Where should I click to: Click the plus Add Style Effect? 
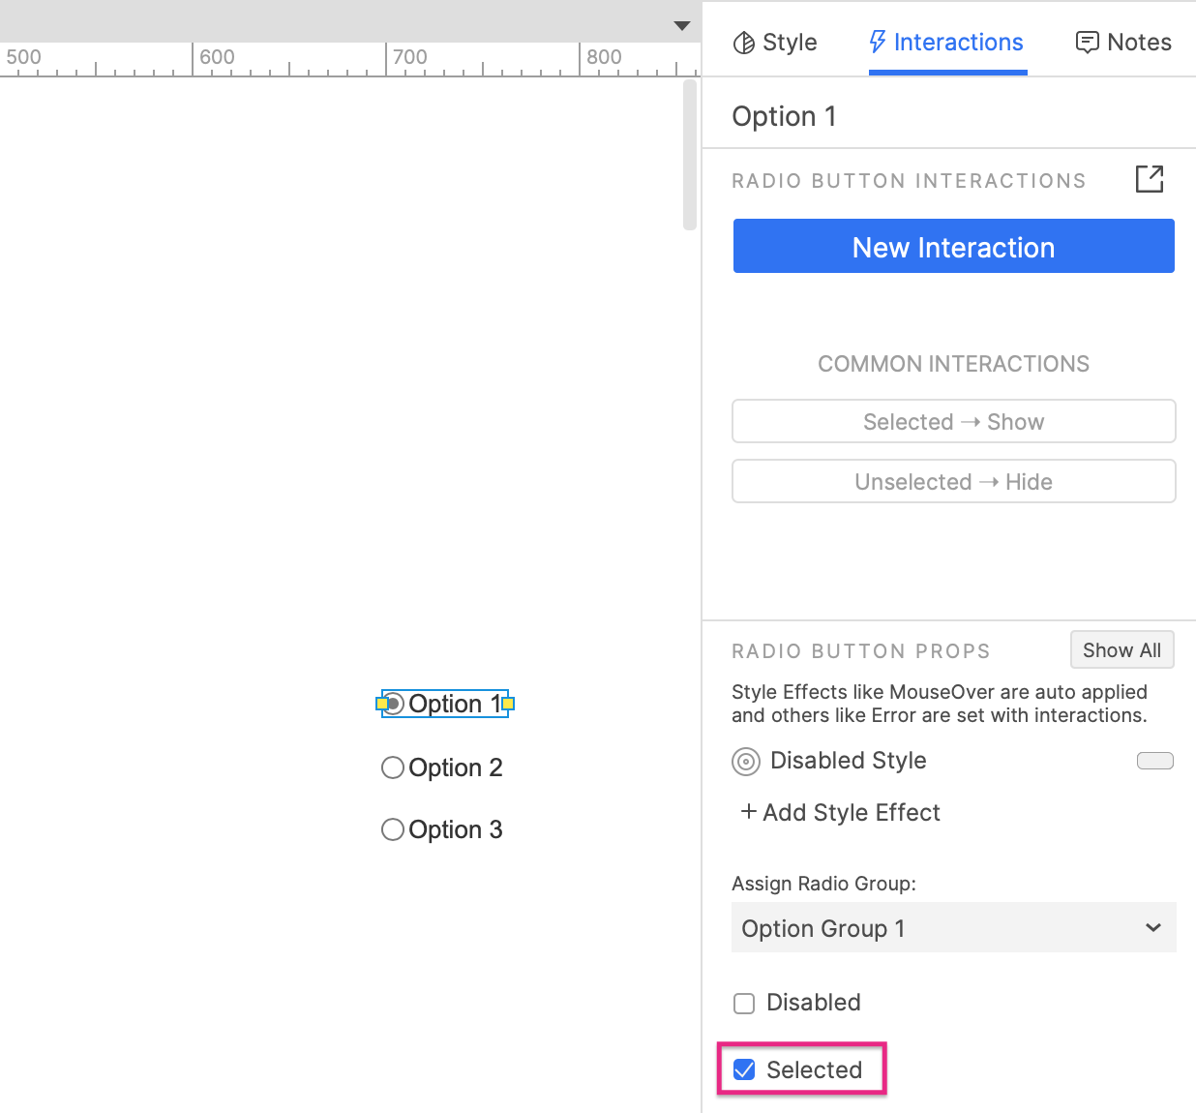[840, 813]
